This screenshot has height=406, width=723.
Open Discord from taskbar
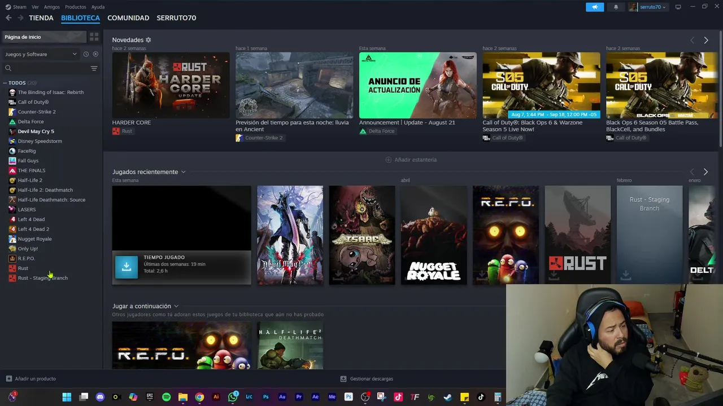point(100,397)
